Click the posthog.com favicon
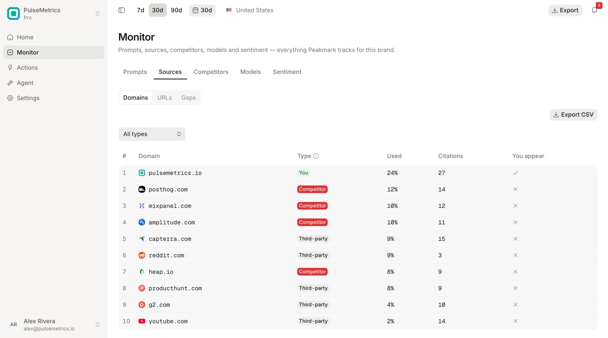 click(x=142, y=189)
